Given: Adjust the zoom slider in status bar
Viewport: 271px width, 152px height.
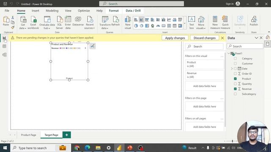Looking at the screenshot, I should (232, 141).
